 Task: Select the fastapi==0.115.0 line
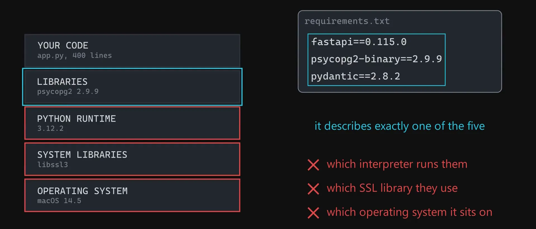tap(359, 42)
